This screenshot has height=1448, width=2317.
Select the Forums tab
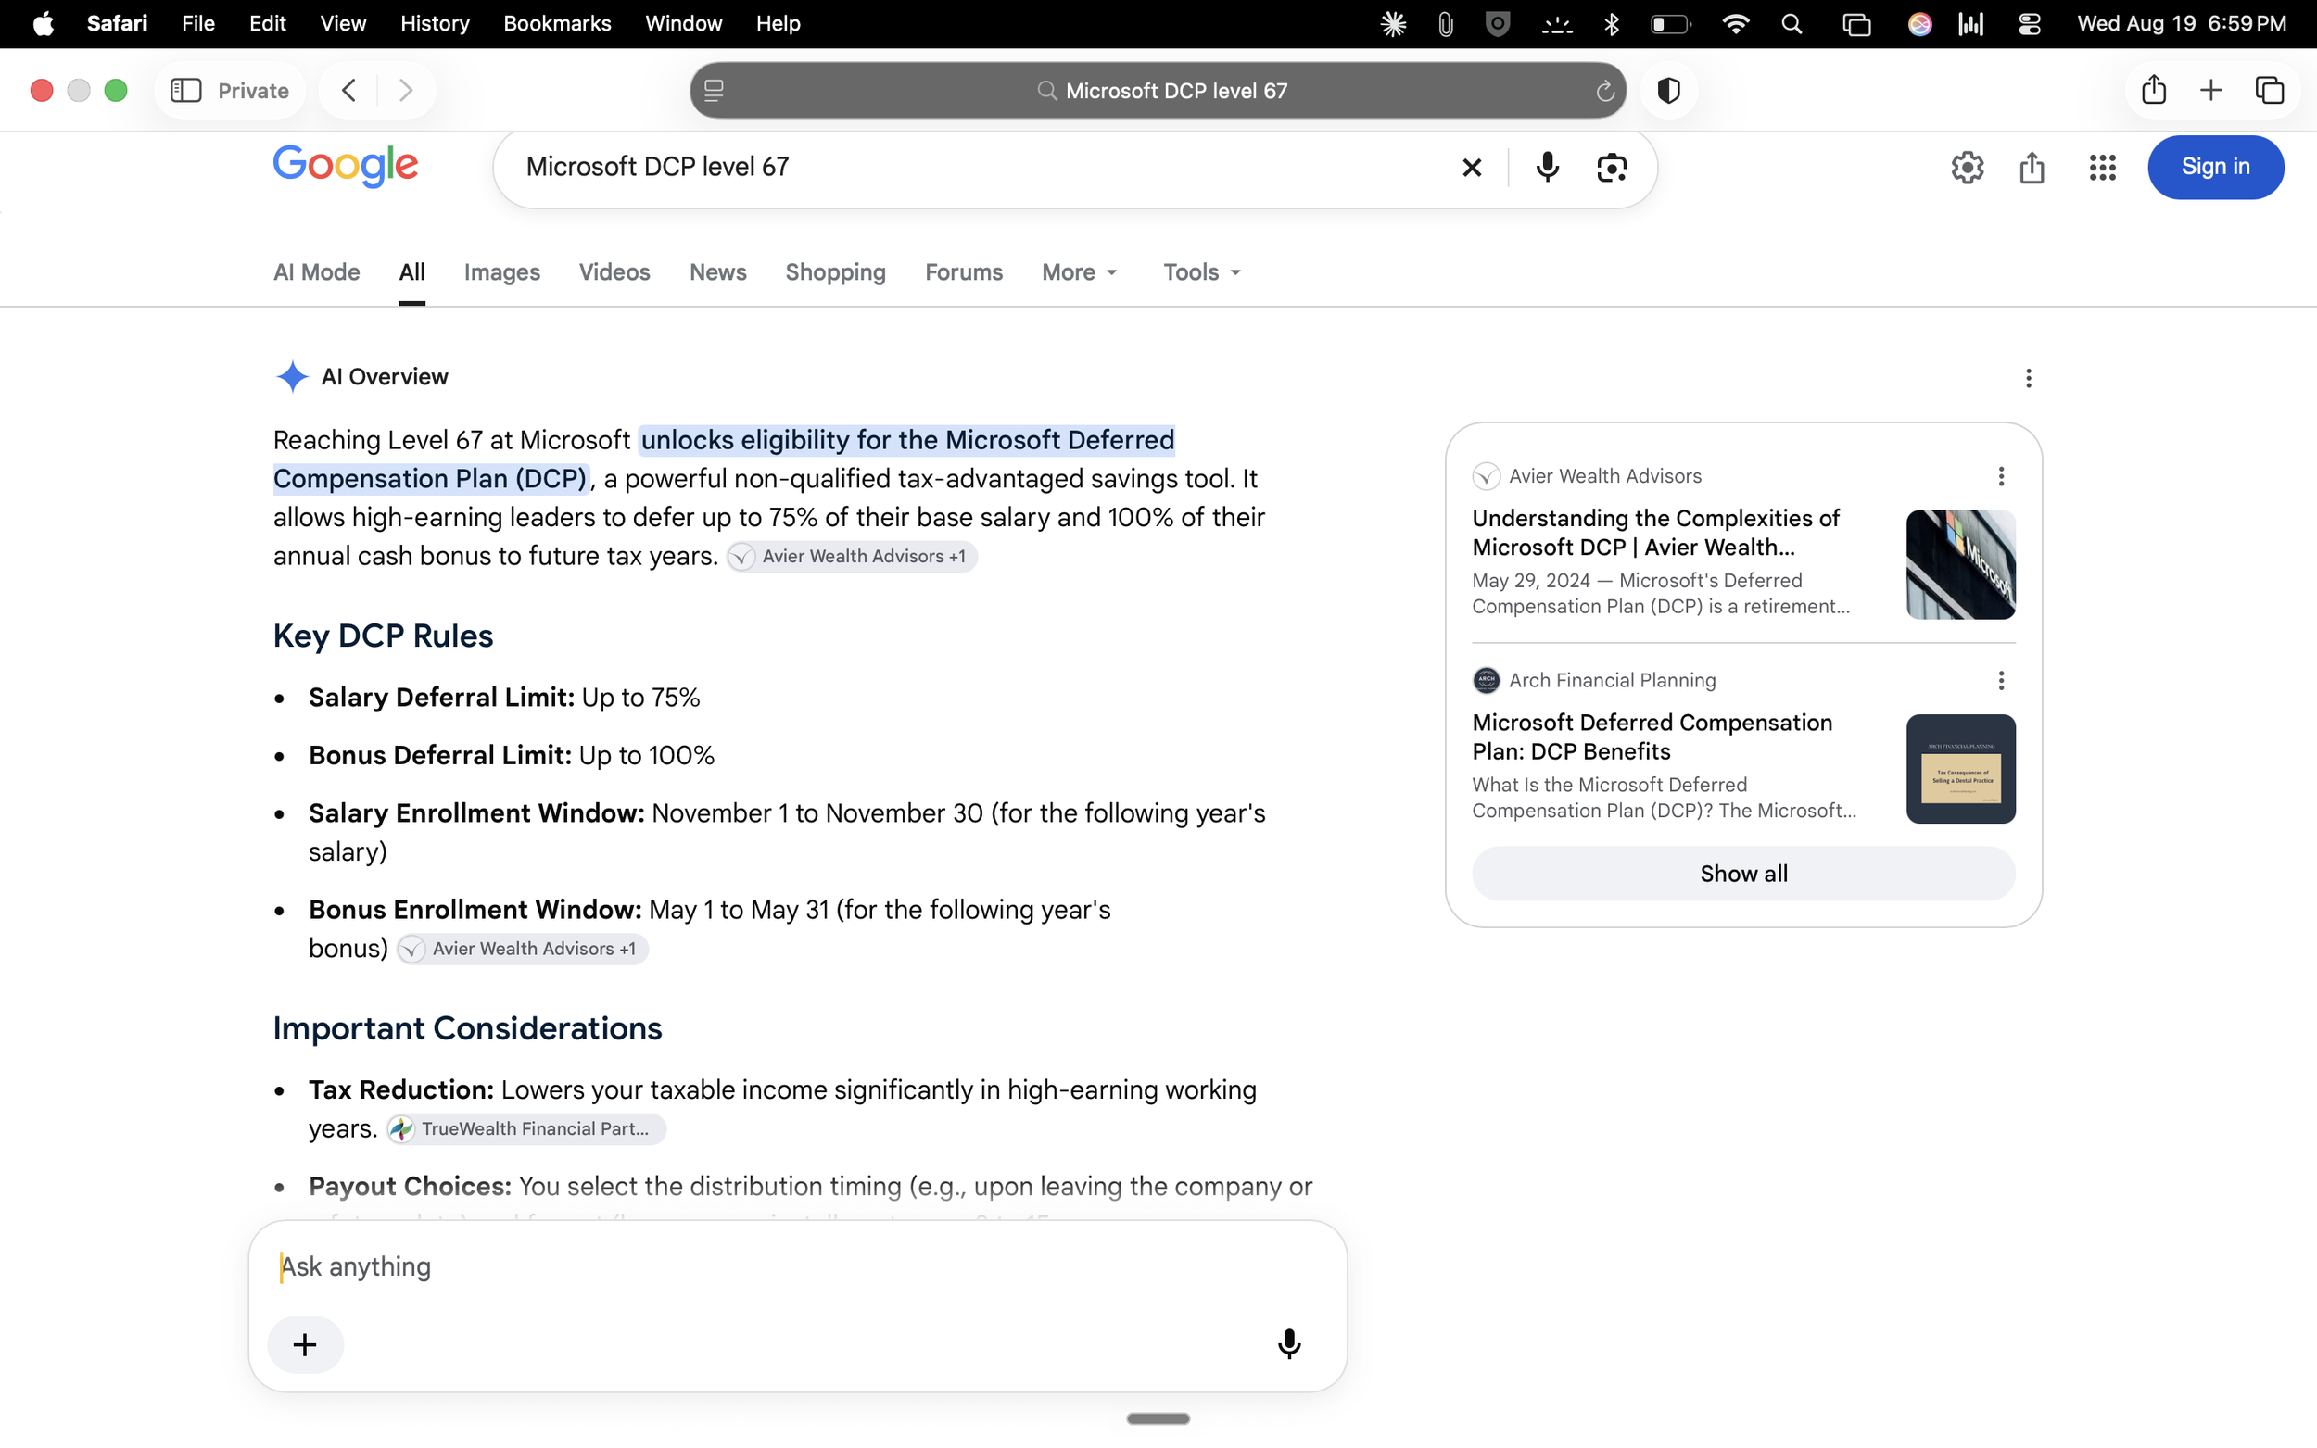click(x=964, y=272)
